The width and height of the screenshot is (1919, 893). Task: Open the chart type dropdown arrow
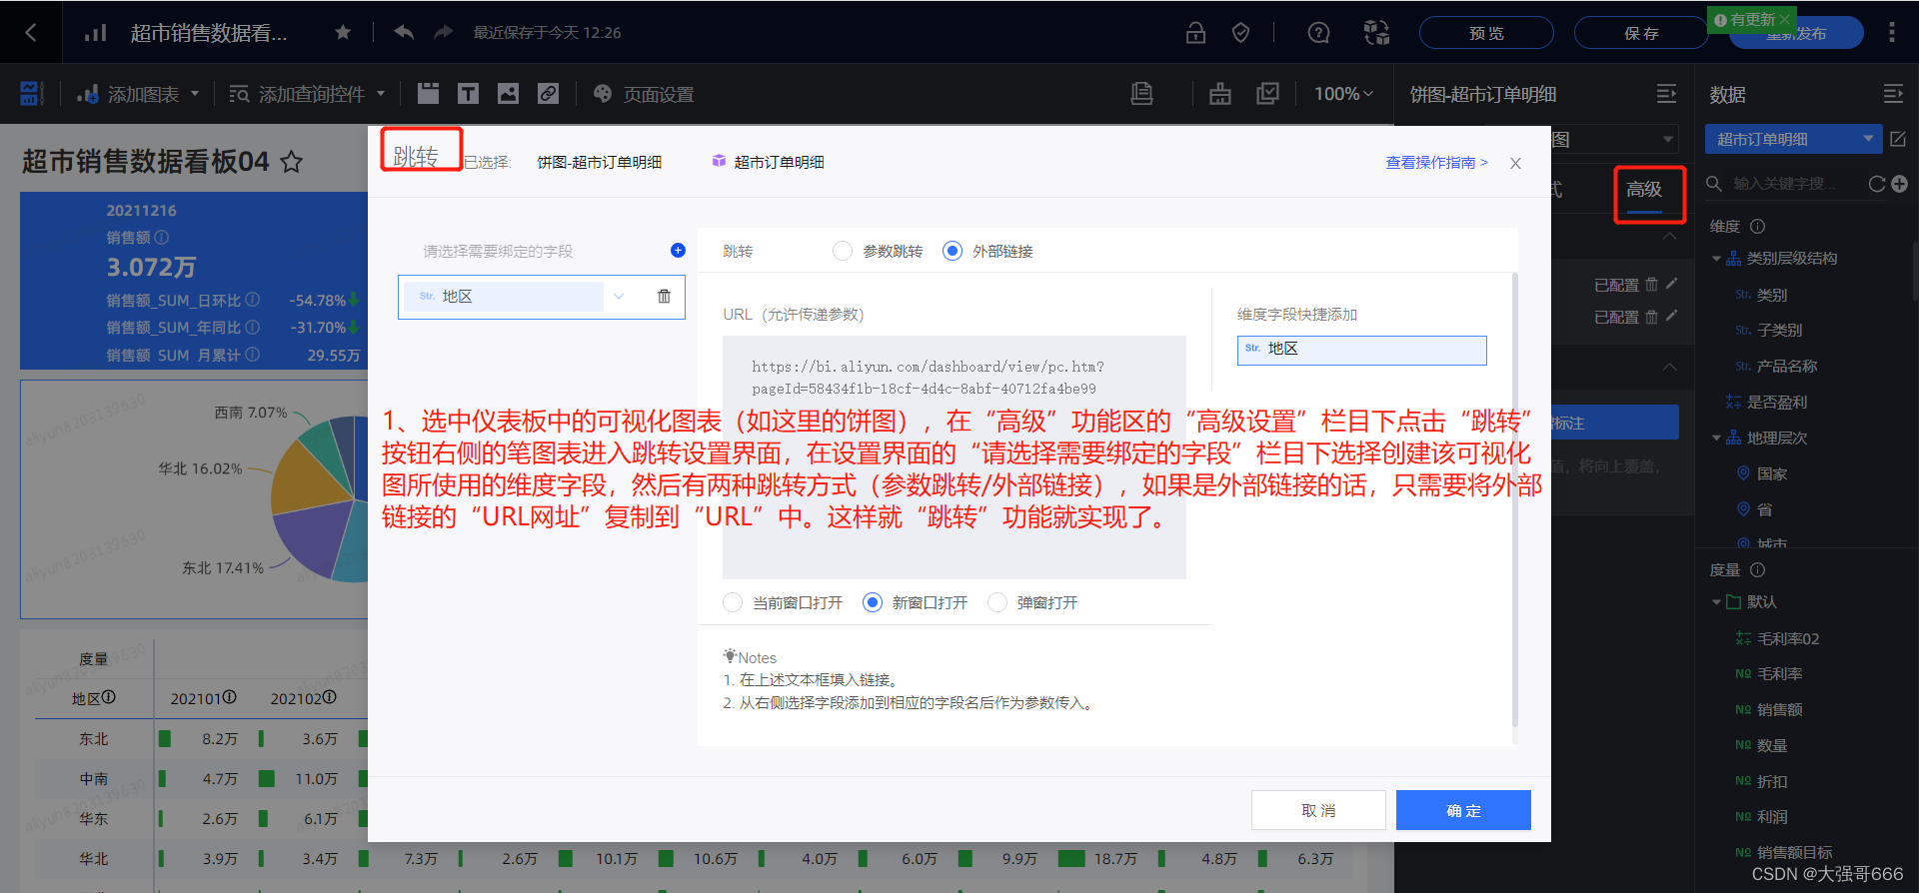[x=1668, y=139]
